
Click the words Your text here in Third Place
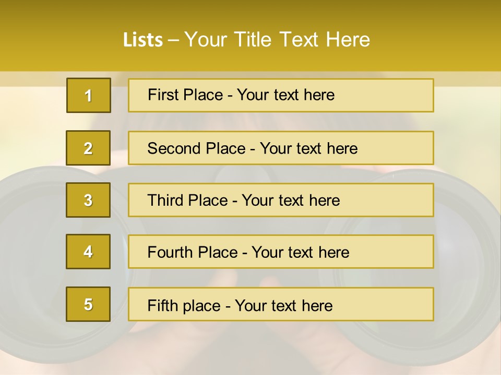click(x=291, y=201)
